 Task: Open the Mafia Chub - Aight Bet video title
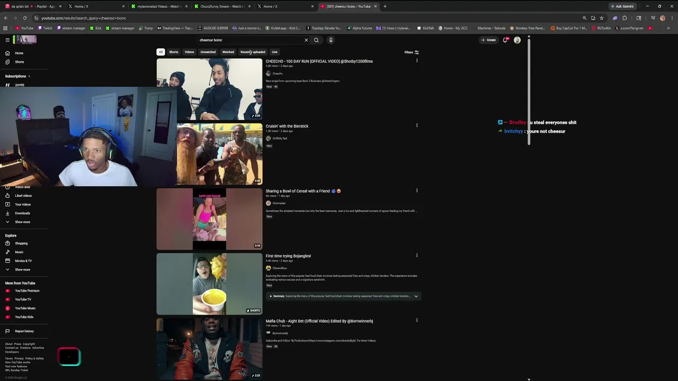(x=319, y=321)
